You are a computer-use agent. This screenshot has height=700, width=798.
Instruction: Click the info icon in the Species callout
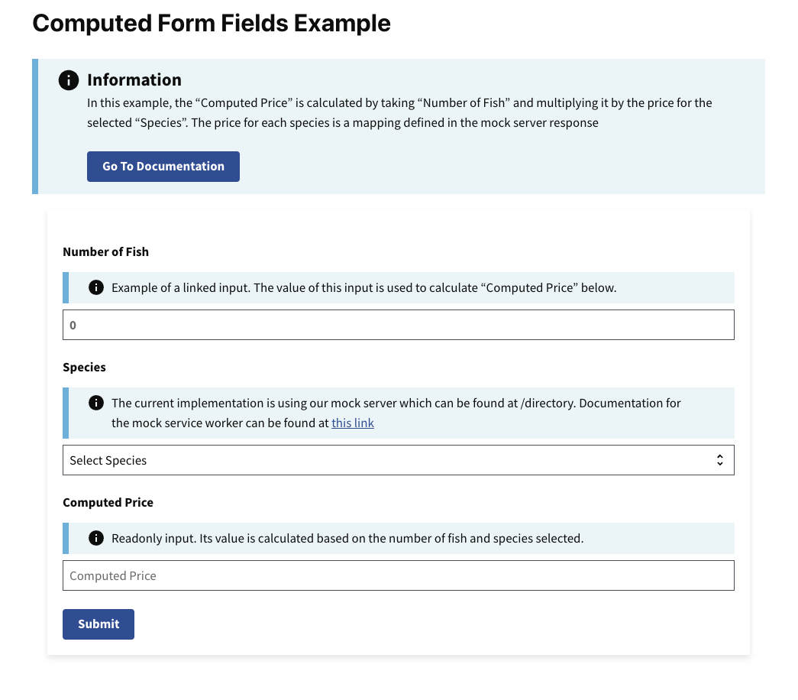(96, 403)
